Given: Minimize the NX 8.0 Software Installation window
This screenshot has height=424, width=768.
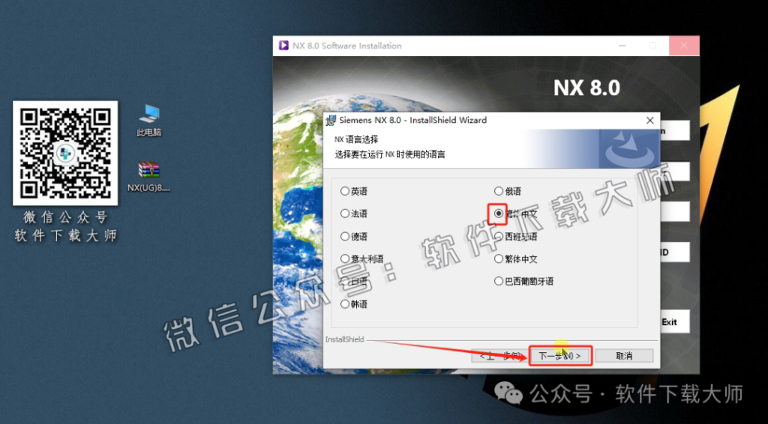Looking at the screenshot, I should pyautogui.click(x=622, y=46).
